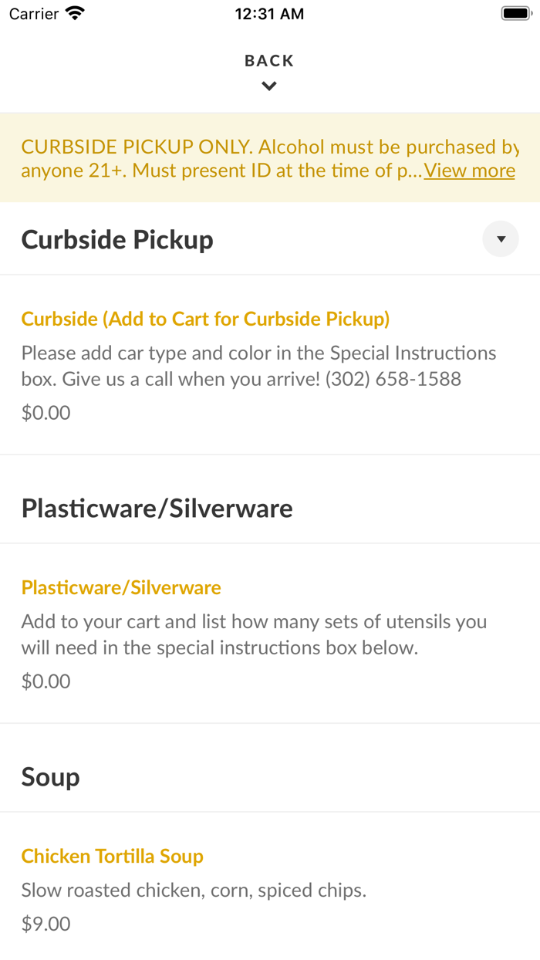Open the Curbside Add to Cart item
This screenshot has height=960, width=540.
pyautogui.click(x=205, y=319)
